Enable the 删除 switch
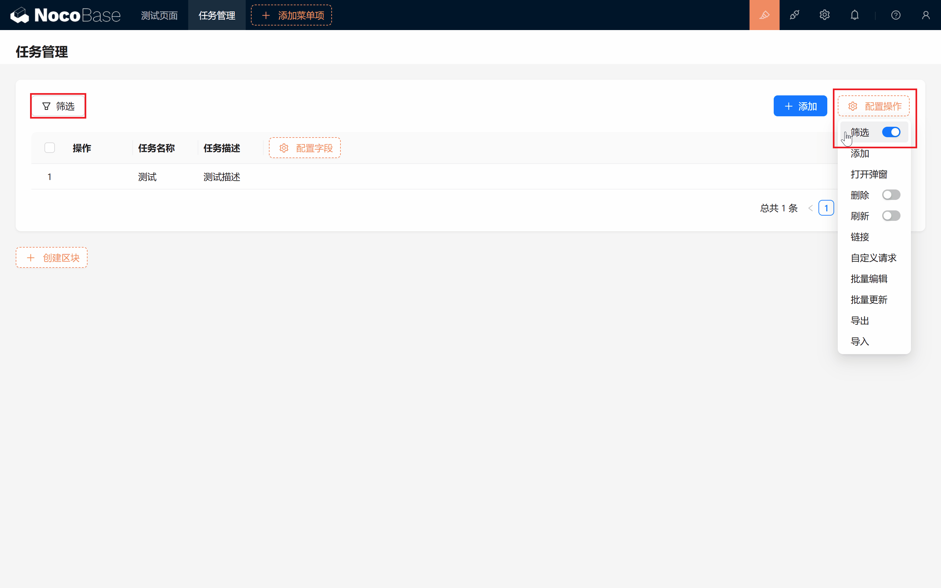The height and width of the screenshot is (588, 941). (x=891, y=194)
